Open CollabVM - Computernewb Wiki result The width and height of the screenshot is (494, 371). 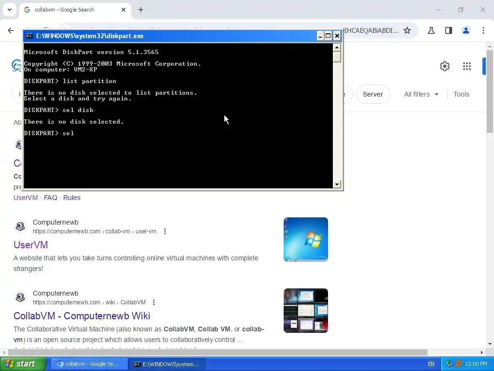[x=82, y=316]
